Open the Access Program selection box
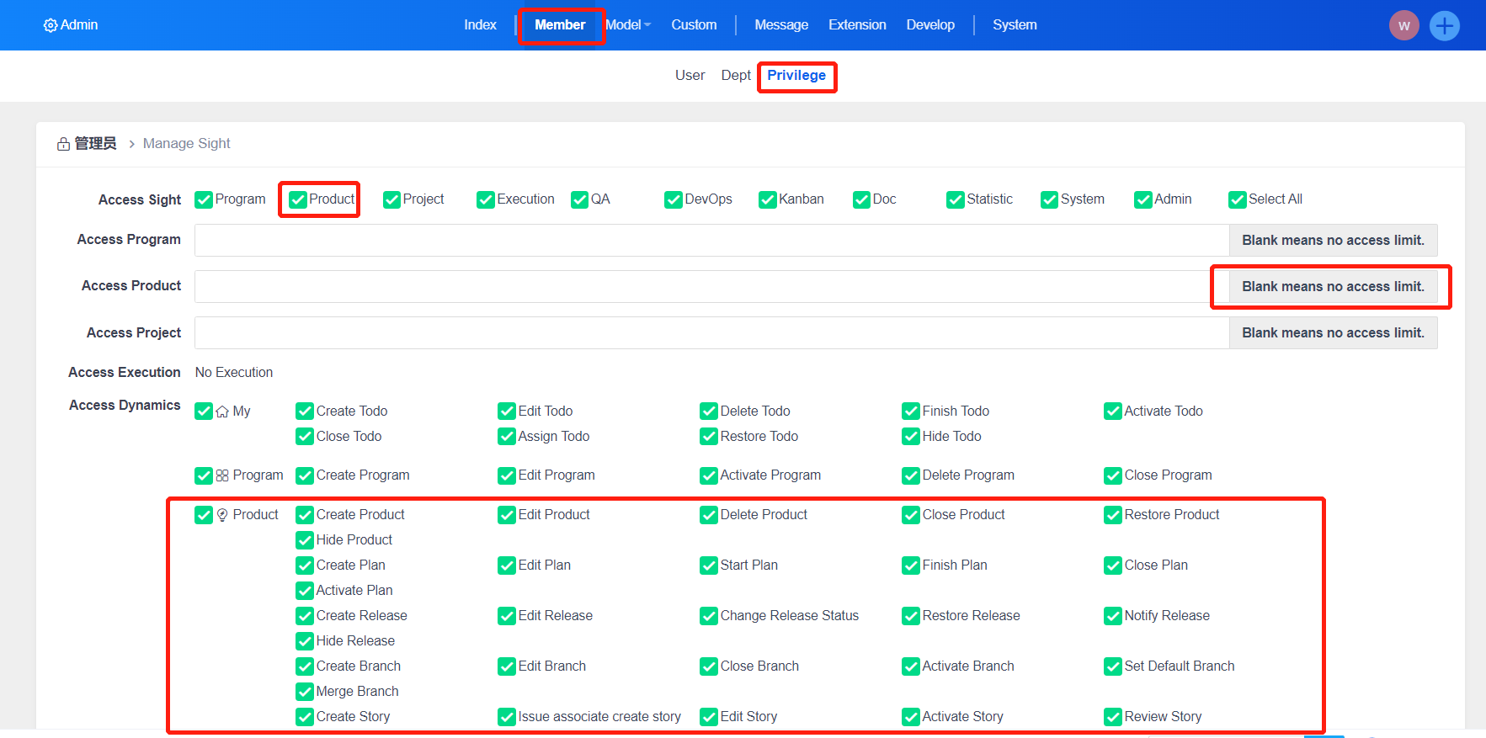 [711, 240]
